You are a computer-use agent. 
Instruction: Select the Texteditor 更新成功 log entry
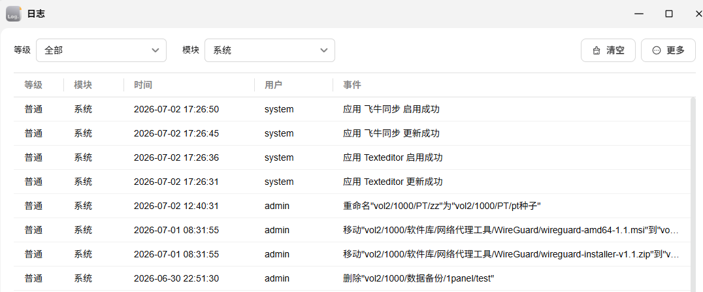(352, 182)
